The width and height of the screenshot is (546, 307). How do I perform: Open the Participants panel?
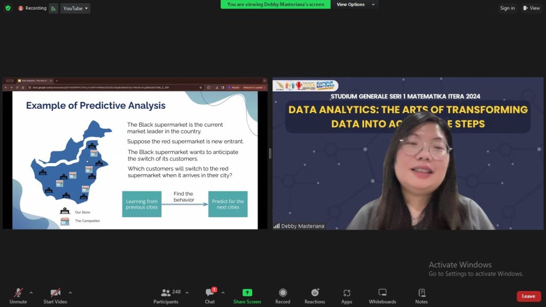(x=166, y=296)
